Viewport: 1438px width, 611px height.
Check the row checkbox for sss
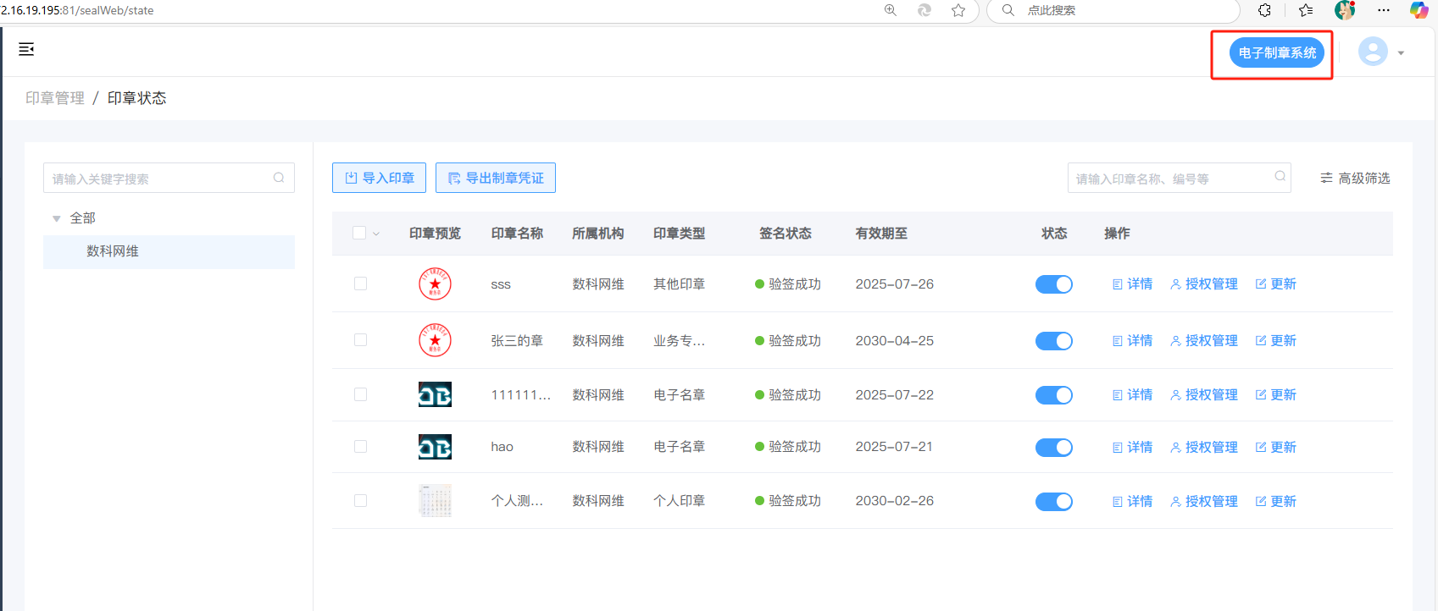point(360,283)
